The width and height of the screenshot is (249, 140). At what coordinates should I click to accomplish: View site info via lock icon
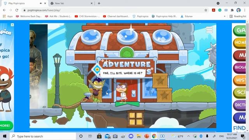[x=24, y=10]
